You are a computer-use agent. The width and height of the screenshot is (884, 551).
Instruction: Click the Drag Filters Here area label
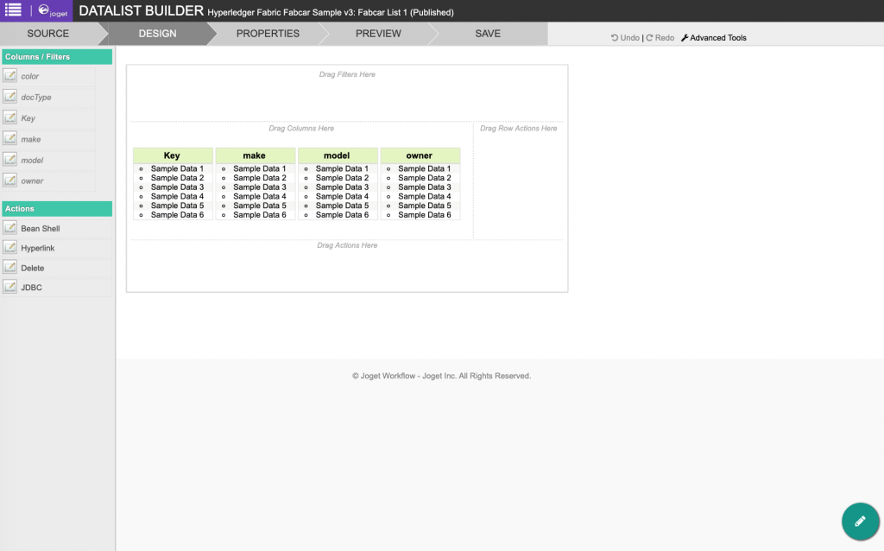(x=347, y=74)
